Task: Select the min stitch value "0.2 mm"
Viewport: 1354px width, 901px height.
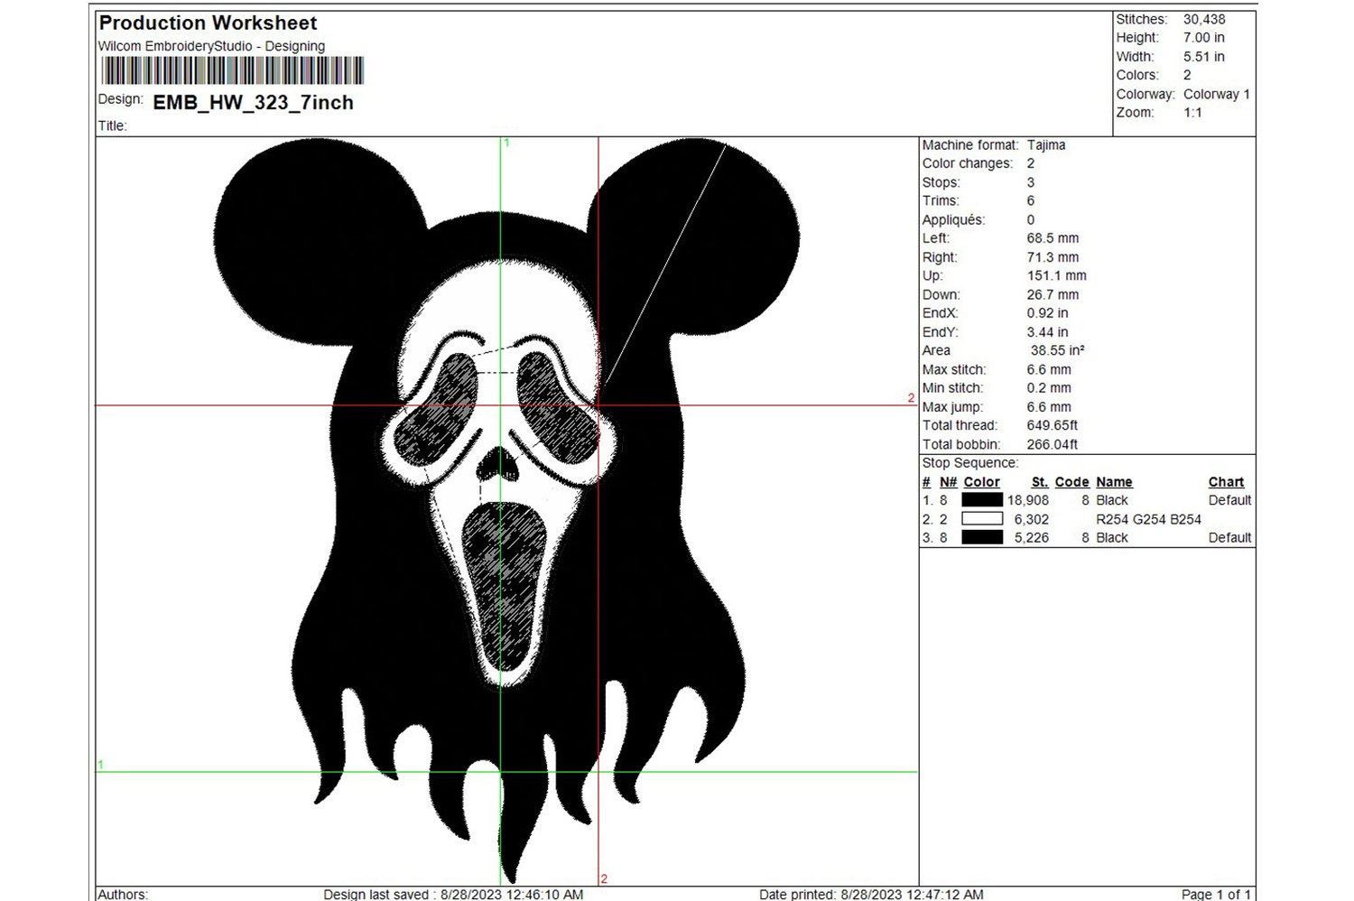Action: pyautogui.click(x=1049, y=388)
